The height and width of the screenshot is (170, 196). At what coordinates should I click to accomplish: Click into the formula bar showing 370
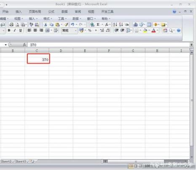pyautogui.click(x=108, y=45)
